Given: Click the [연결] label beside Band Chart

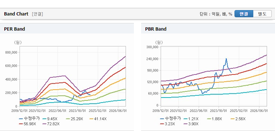Looking at the screenshot, I should 37,14.
